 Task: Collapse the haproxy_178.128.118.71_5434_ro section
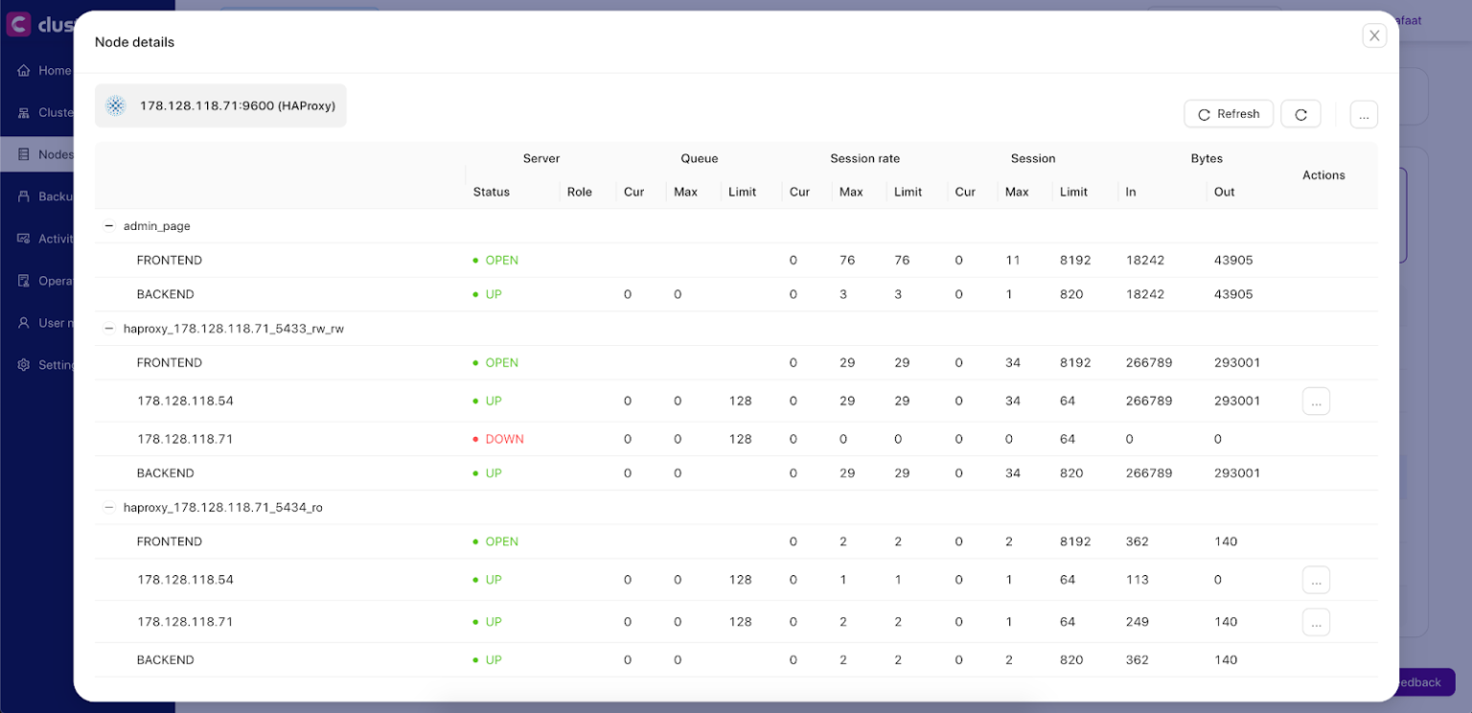coord(109,508)
